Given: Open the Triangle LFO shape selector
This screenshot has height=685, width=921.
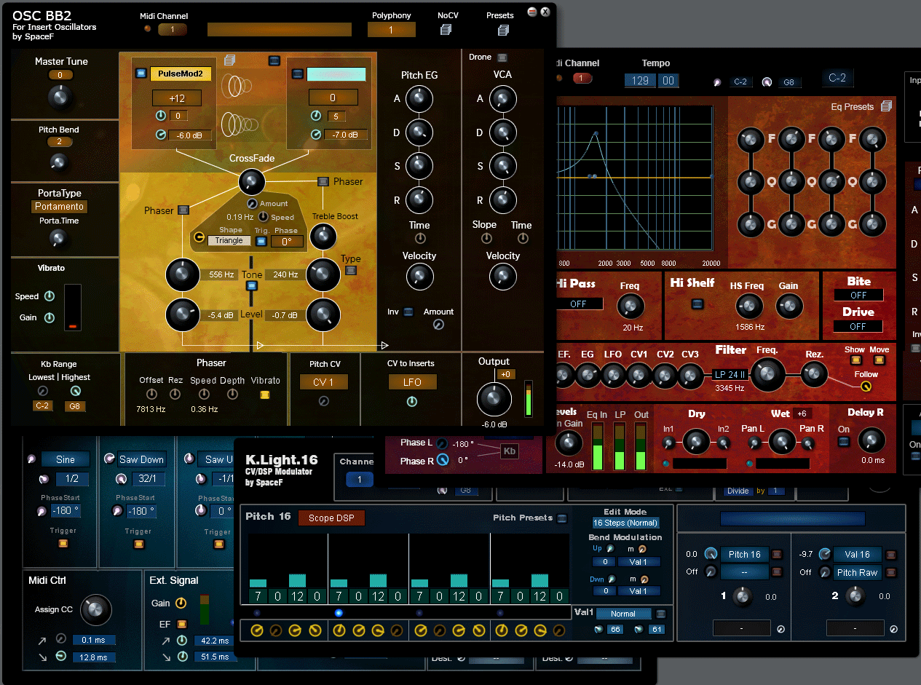Looking at the screenshot, I should [x=229, y=240].
